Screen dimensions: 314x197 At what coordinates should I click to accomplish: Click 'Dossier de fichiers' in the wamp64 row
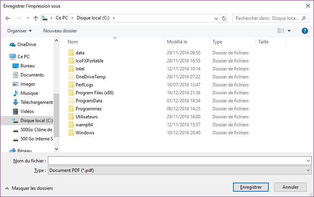[230, 125]
